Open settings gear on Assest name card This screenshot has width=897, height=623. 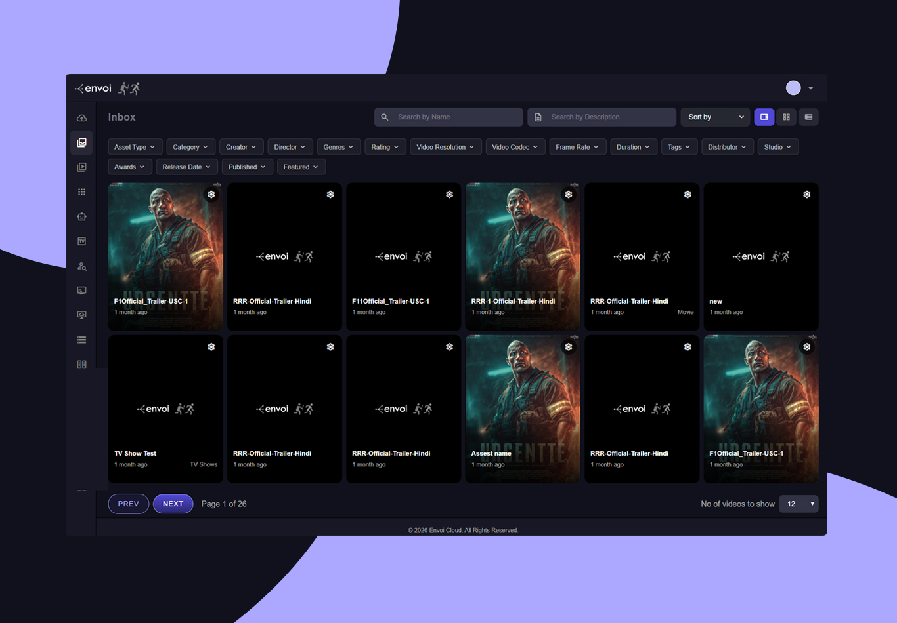pos(569,347)
